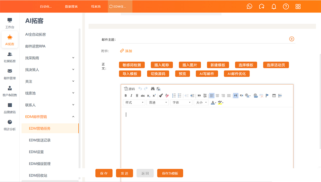Click the 插入图片 button
This screenshot has height=182, width=321.
(x=190, y=65)
